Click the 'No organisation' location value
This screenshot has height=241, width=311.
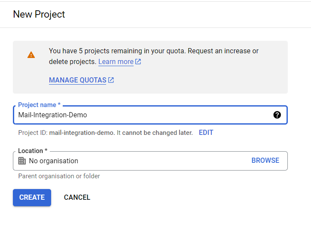[54, 161]
